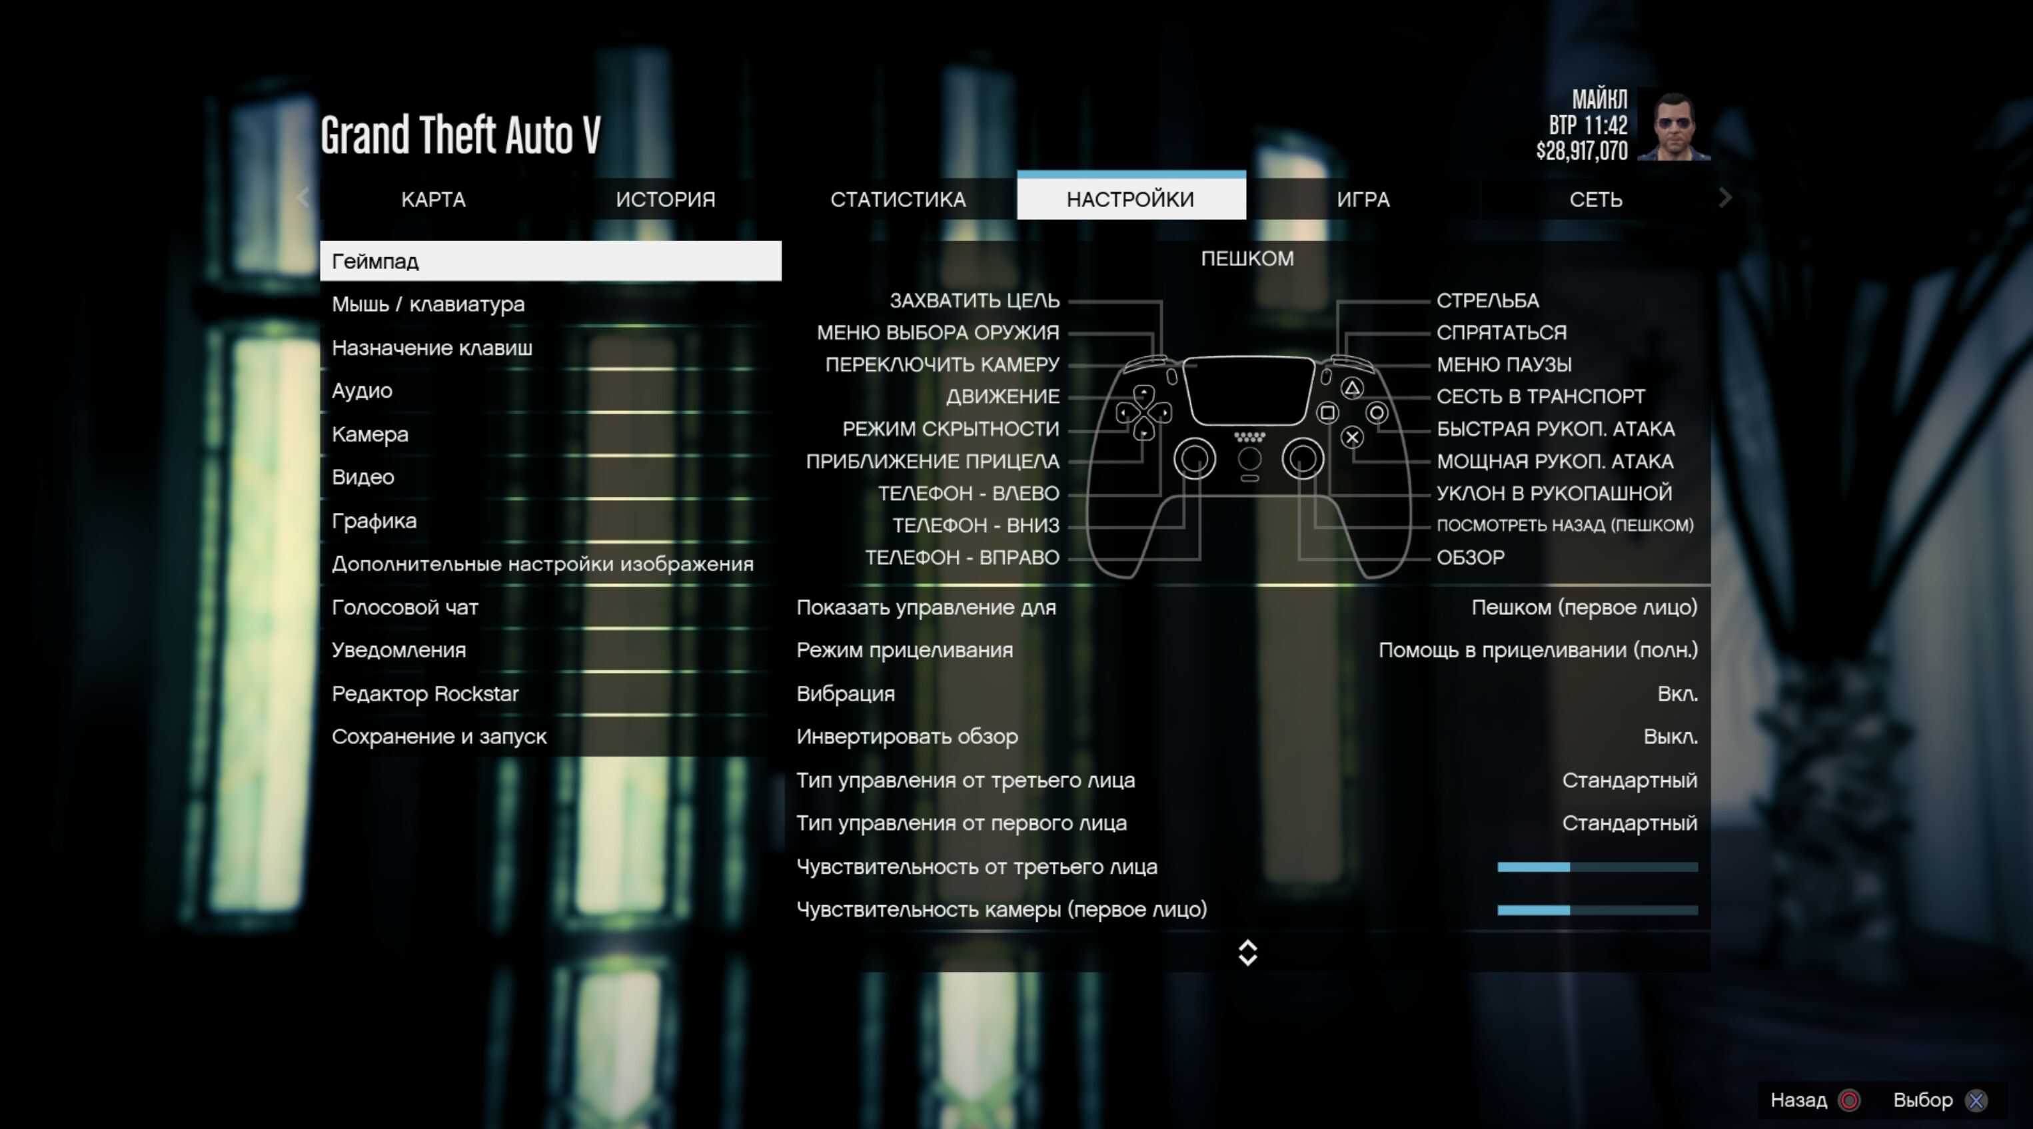2033x1129 pixels.
Task: Click the РЕЖИМ СКРЫТНОСТИ label
Action: click(950, 429)
